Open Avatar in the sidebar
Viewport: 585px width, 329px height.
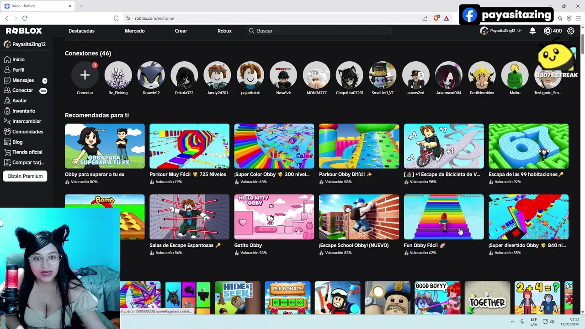(x=20, y=101)
